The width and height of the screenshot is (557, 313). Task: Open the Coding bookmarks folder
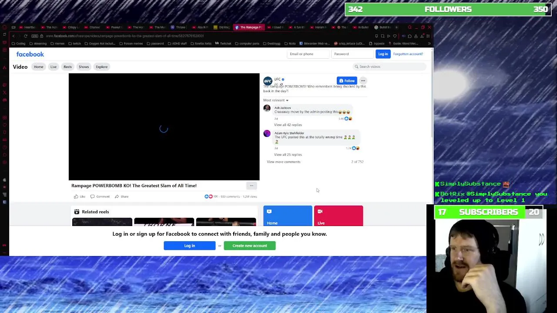[x=19, y=43]
